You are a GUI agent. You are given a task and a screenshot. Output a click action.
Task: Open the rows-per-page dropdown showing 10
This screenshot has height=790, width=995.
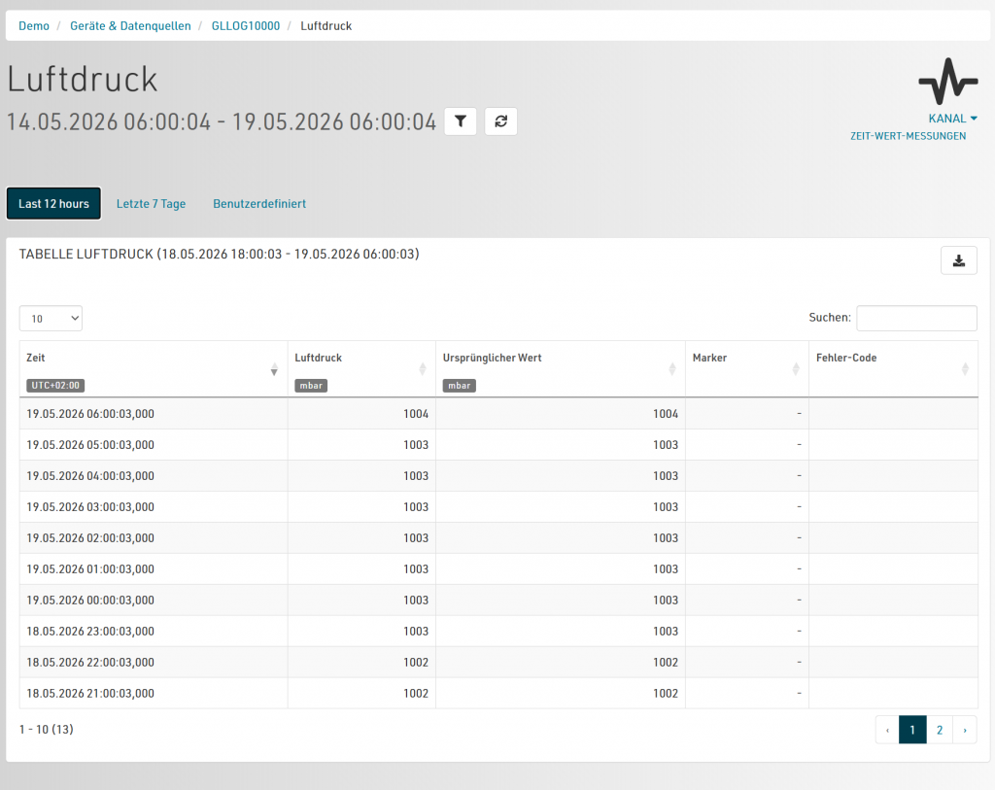click(51, 319)
